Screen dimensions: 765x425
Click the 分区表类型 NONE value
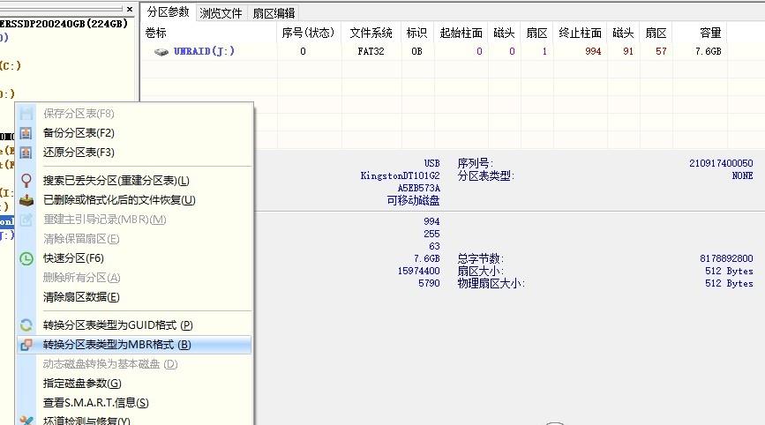(742, 175)
